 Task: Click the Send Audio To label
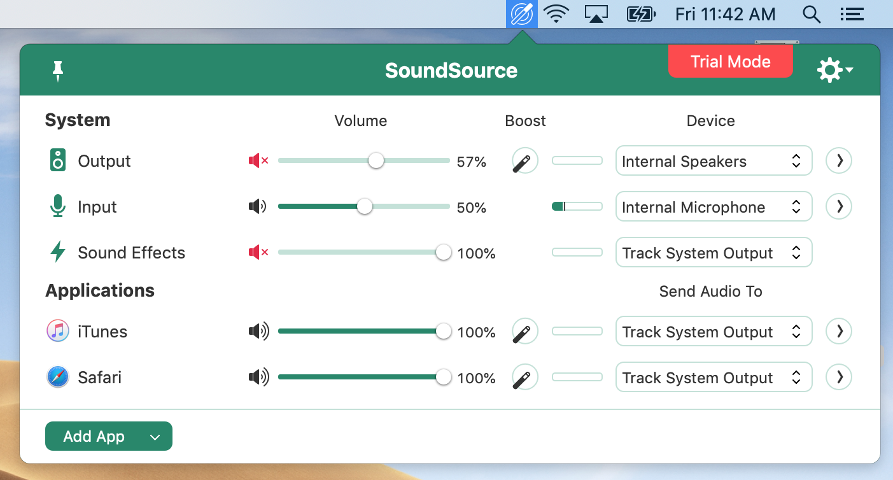pos(710,292)
